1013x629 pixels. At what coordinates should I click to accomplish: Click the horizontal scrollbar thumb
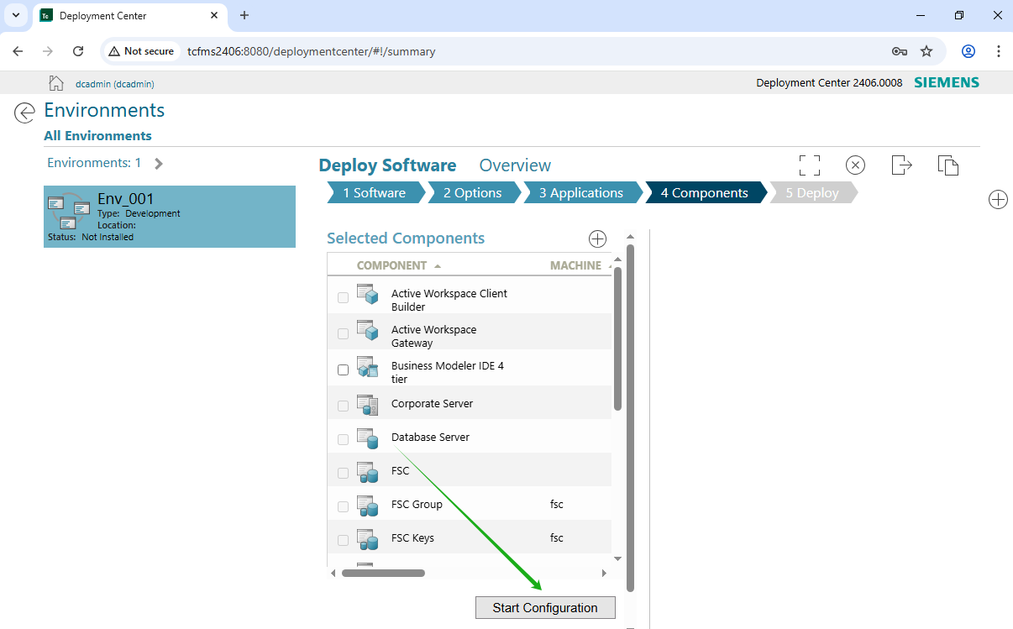click(x=383, y=573)
